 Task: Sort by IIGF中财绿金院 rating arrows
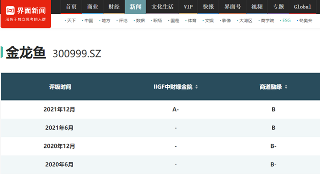[x=197, y=87]
